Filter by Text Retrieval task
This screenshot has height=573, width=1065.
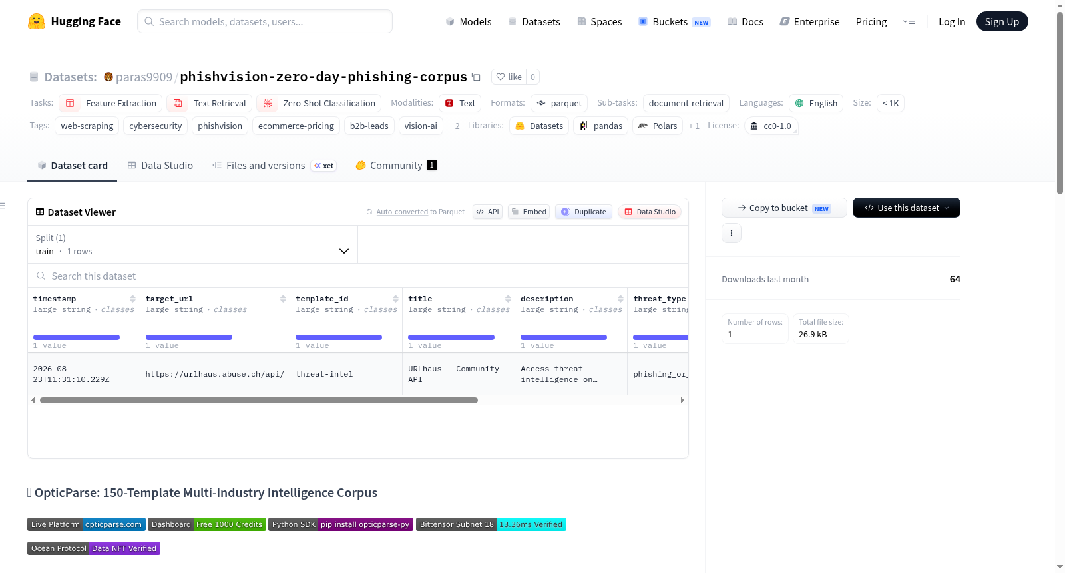[x=209, y=103]
